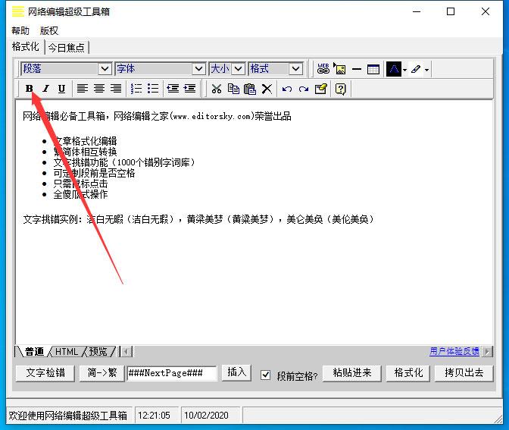
Task: Open the 格式 format dropdown
Action: (x=295, y=69)
